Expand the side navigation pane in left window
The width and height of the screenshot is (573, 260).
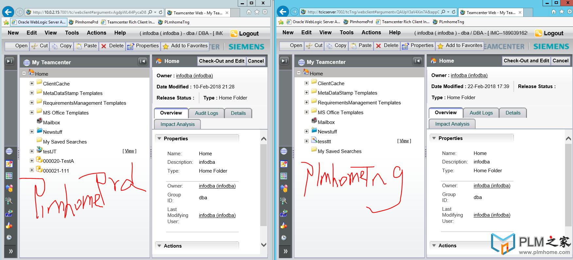(x=10, y=61)
